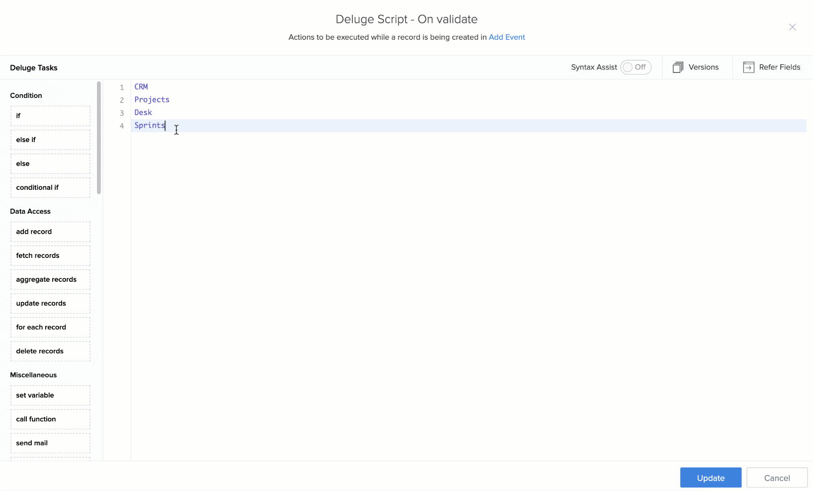Click the Data Access section heading
Image resolution: width=813 pixels, height=491 pixels.
pyautogui.click(x=30, y=211)
